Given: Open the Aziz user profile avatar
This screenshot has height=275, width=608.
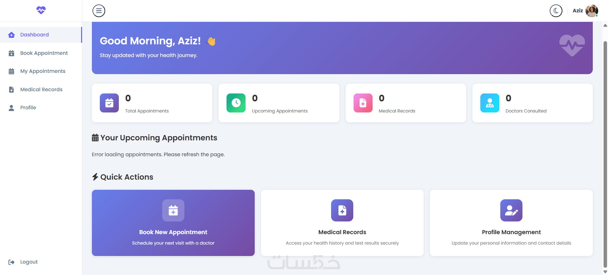Looking at the screenshot, I should (x=592, y=11).
